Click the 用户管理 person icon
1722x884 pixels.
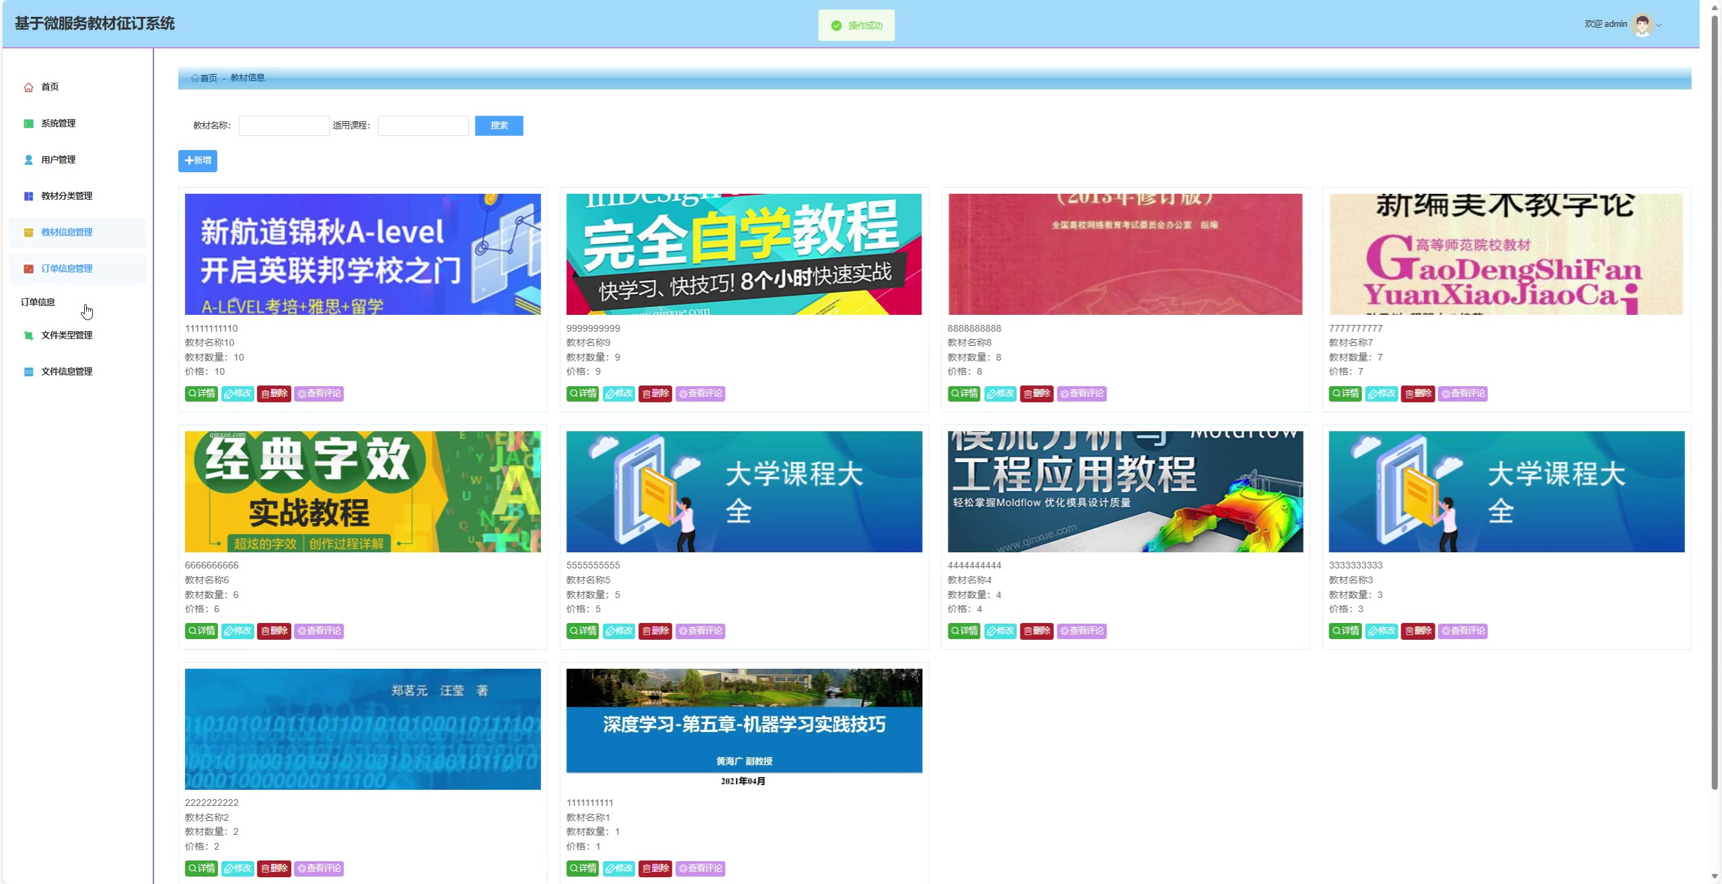click(x=28, y=160)
